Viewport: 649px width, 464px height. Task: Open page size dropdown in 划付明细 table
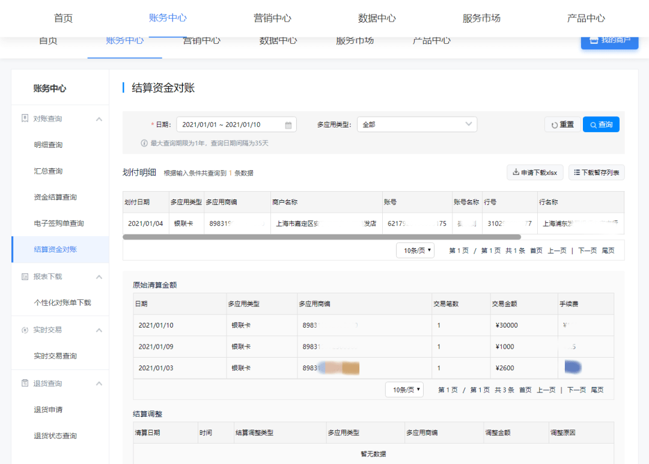[415, 251]
